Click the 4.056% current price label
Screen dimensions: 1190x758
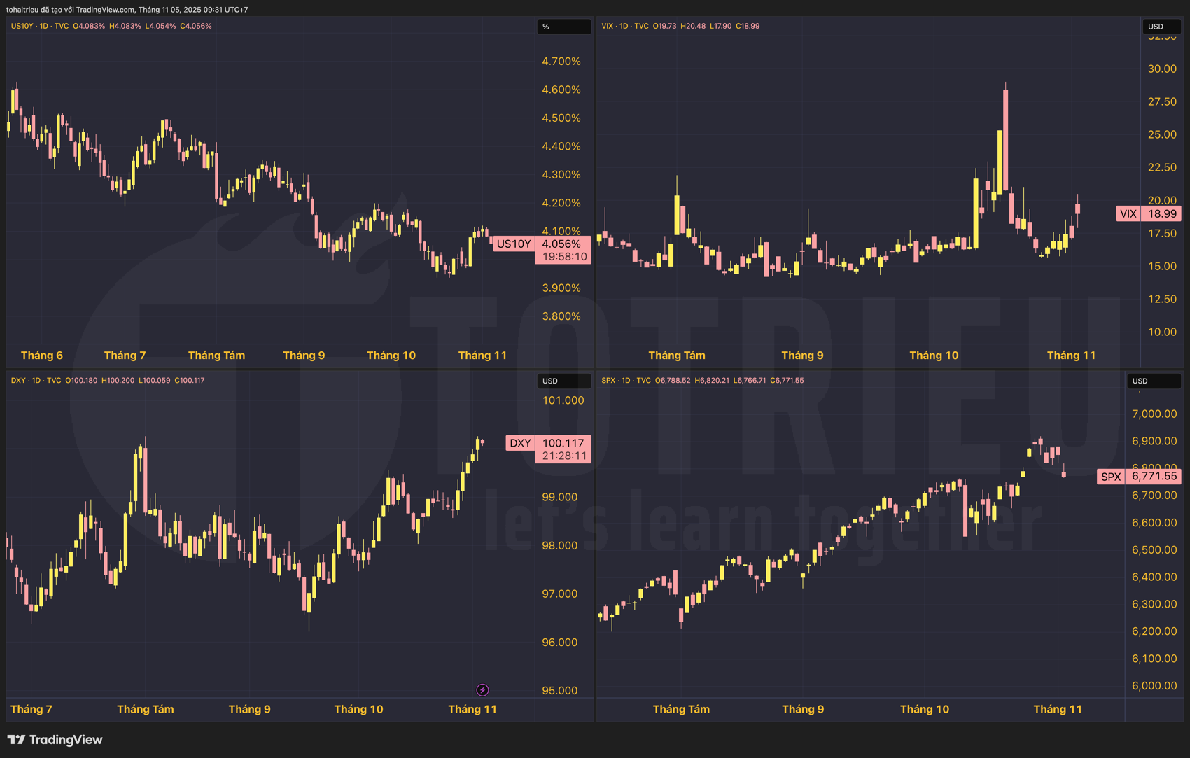click(562, 244)
